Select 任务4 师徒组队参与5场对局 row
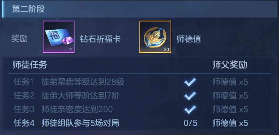The width and height of the screenshot is (279, 135). click(x=140, y=123)
